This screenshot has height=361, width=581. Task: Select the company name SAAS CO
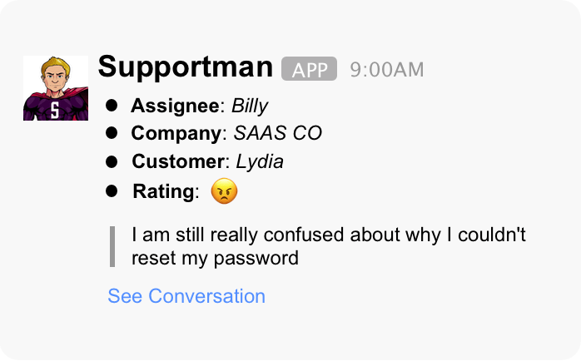click(x=278, y=133)
